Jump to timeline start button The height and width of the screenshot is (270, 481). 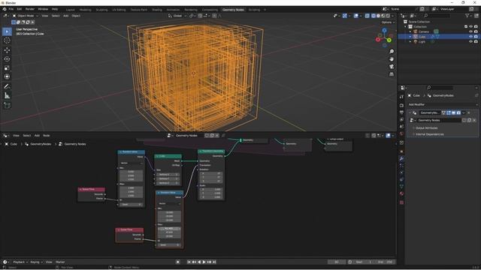point(189,262)
